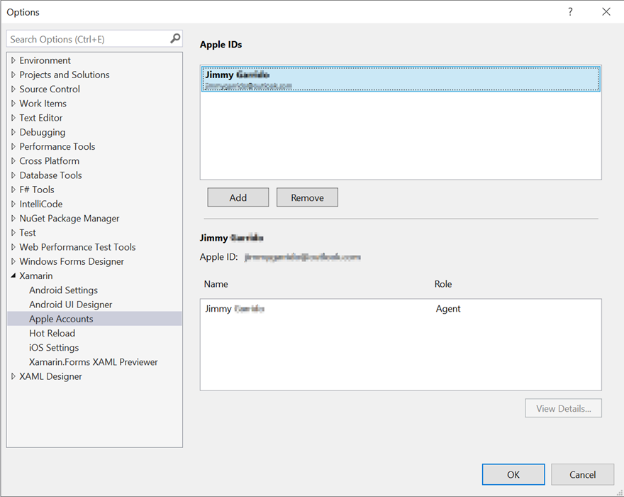Open Hot Reload page
The image size is (624, 497).
pos(52,333)
